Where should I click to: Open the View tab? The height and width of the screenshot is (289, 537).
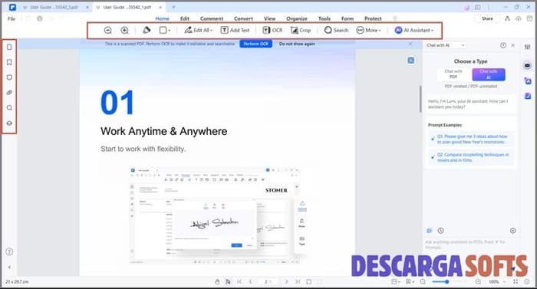[x=269, y=18]
